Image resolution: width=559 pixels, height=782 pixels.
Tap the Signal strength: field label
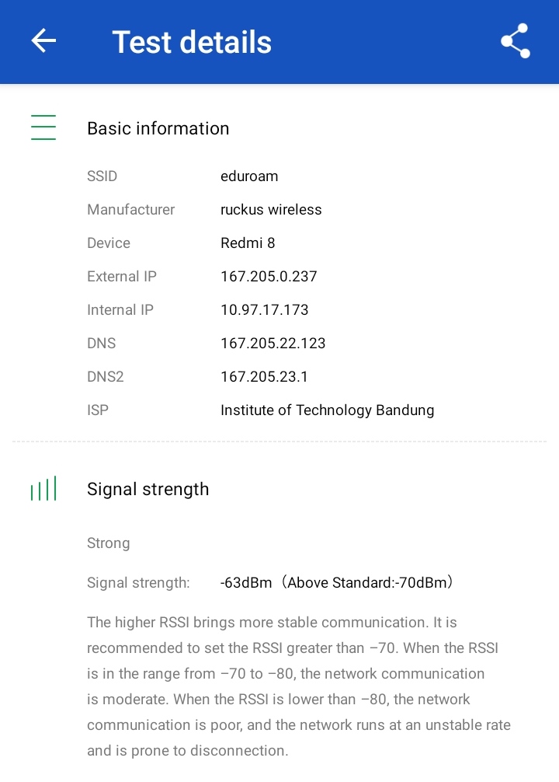(138, 582)
